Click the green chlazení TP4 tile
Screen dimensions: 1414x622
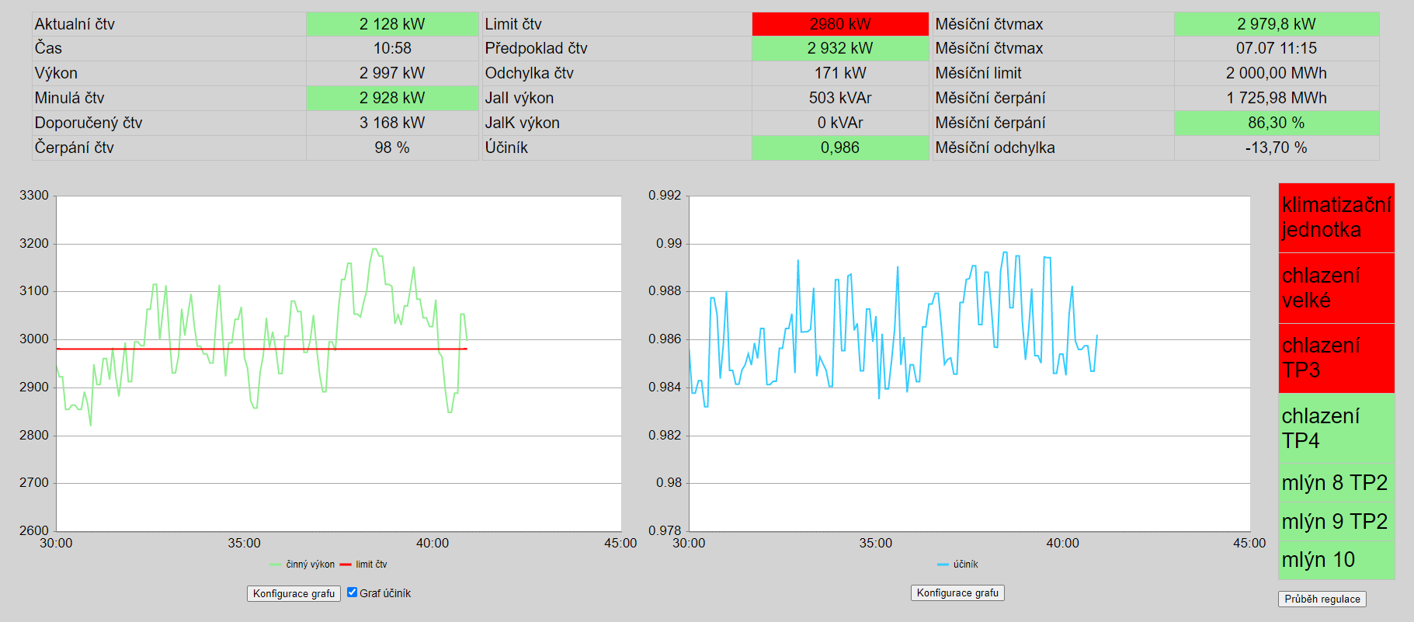[1336, 428]
